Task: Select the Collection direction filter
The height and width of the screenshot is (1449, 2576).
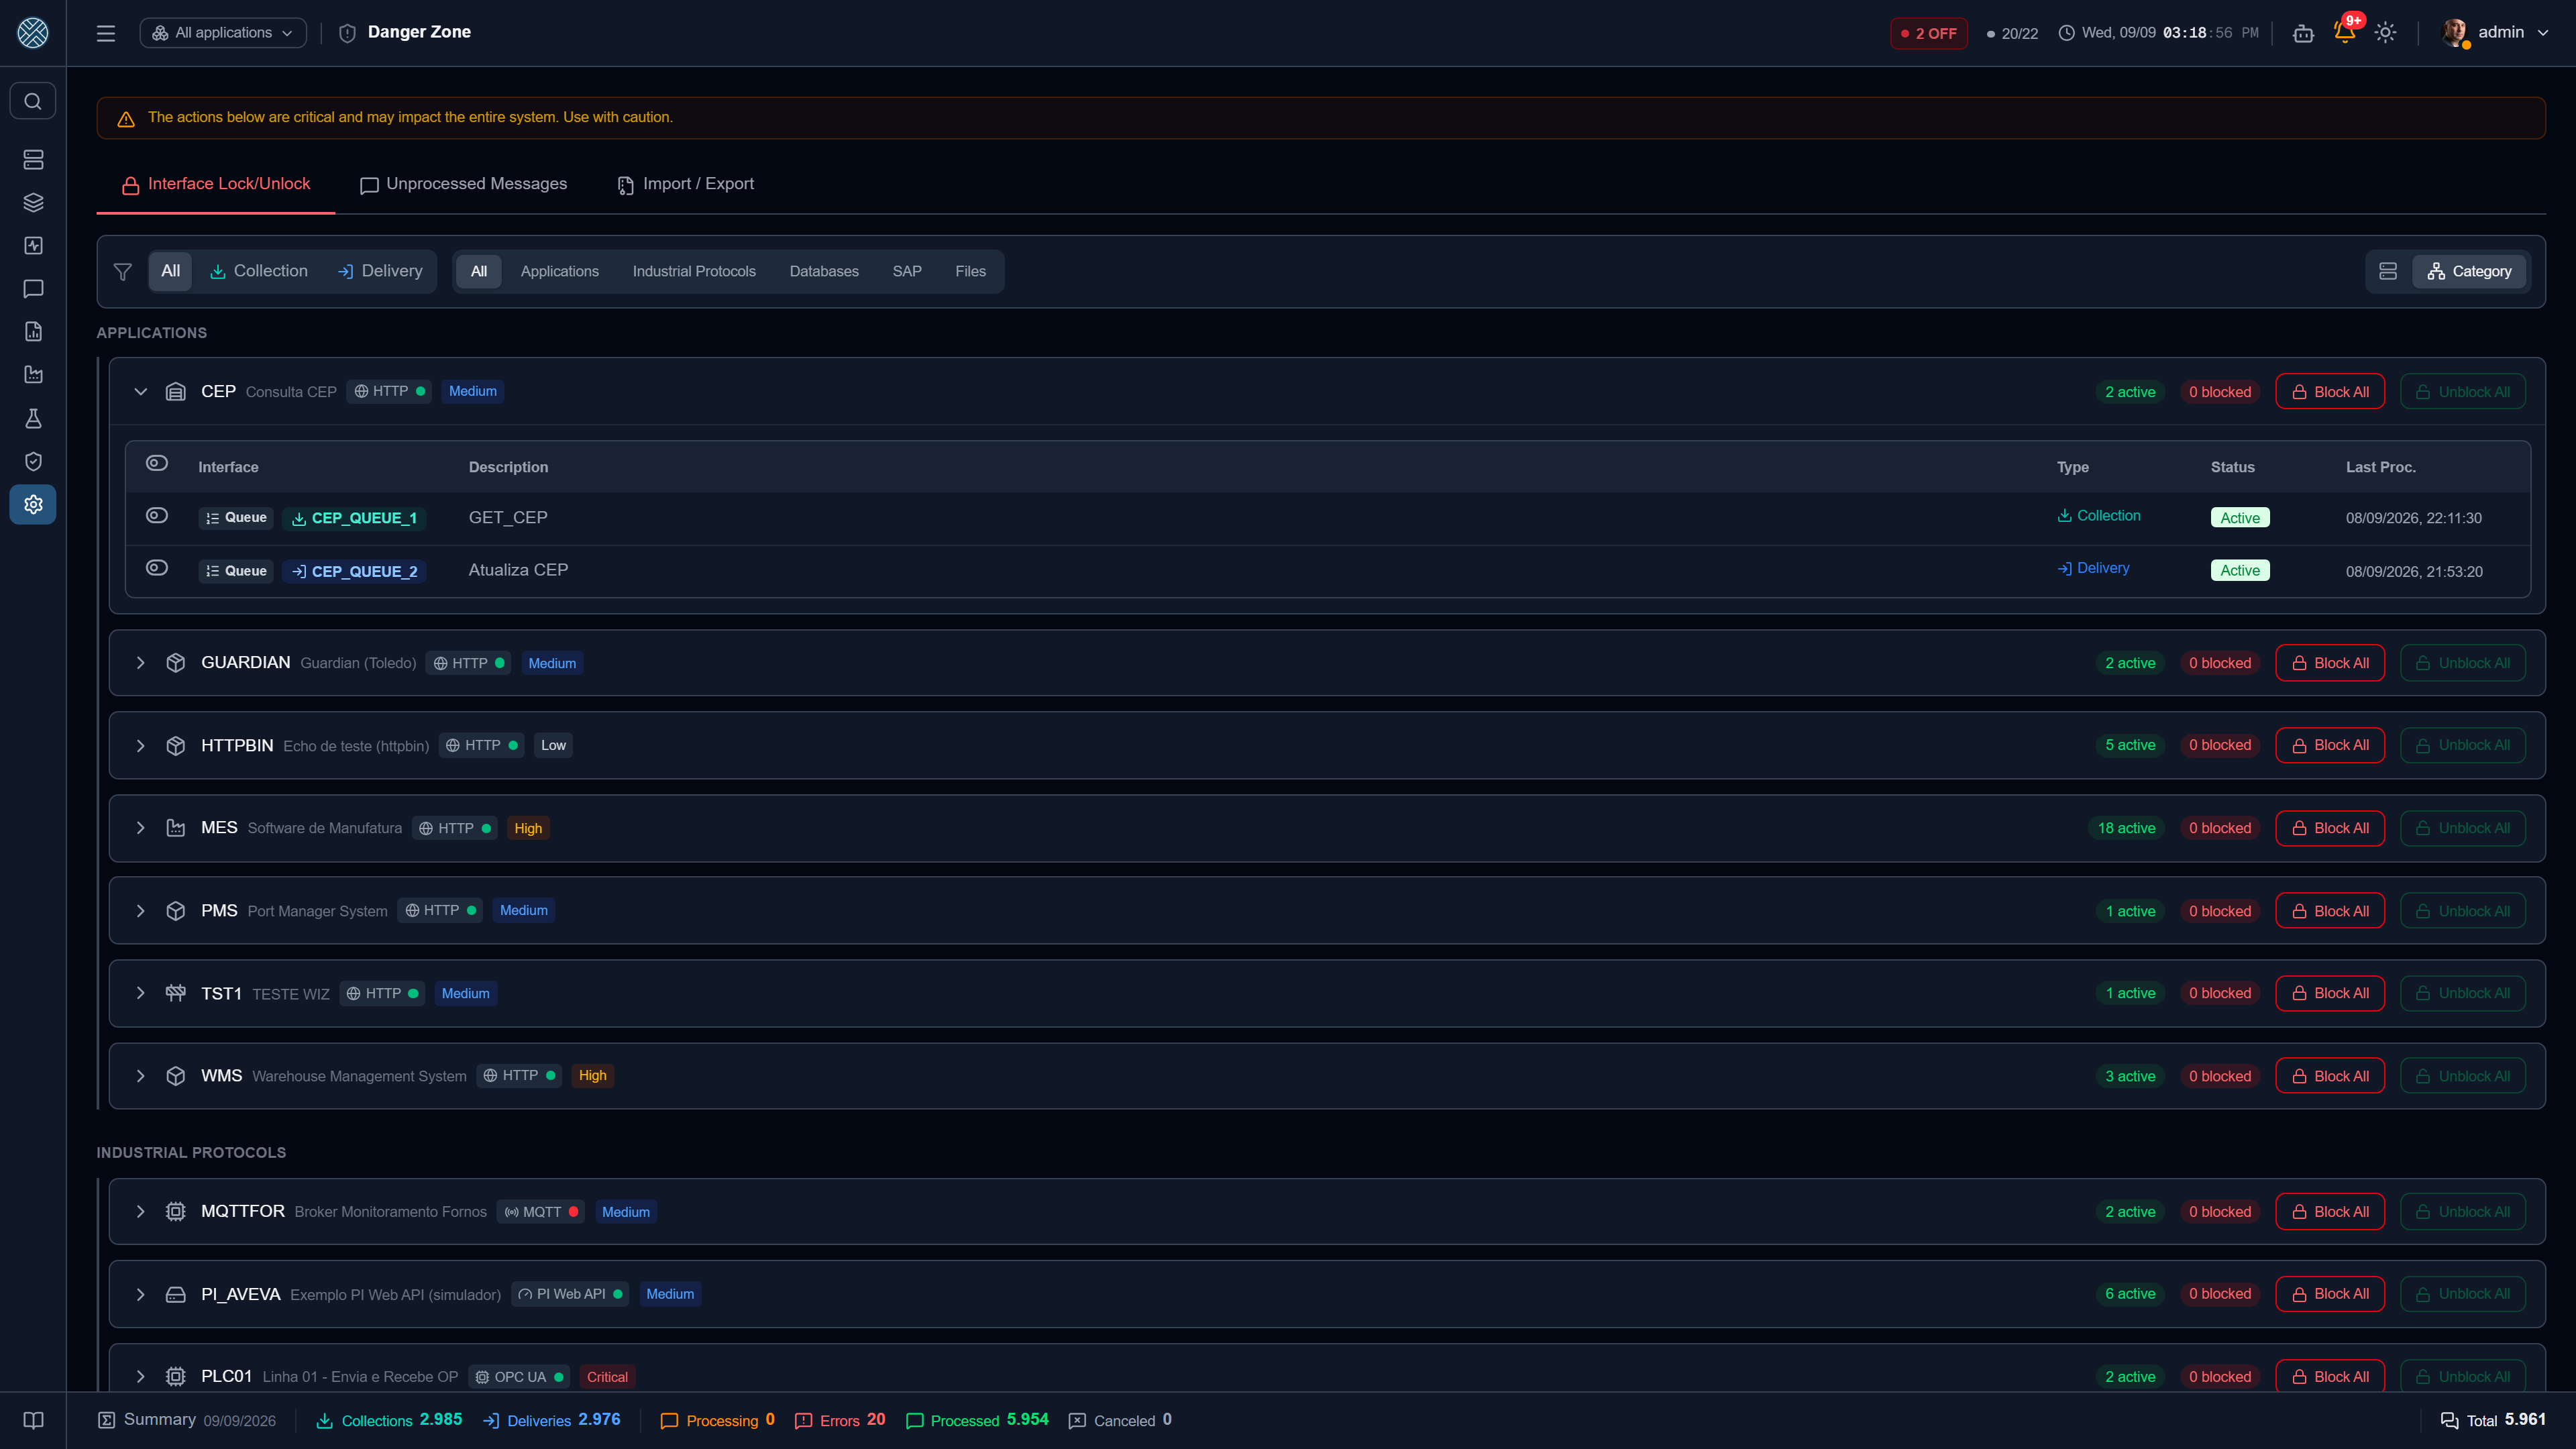Action: tap(258, 271)
